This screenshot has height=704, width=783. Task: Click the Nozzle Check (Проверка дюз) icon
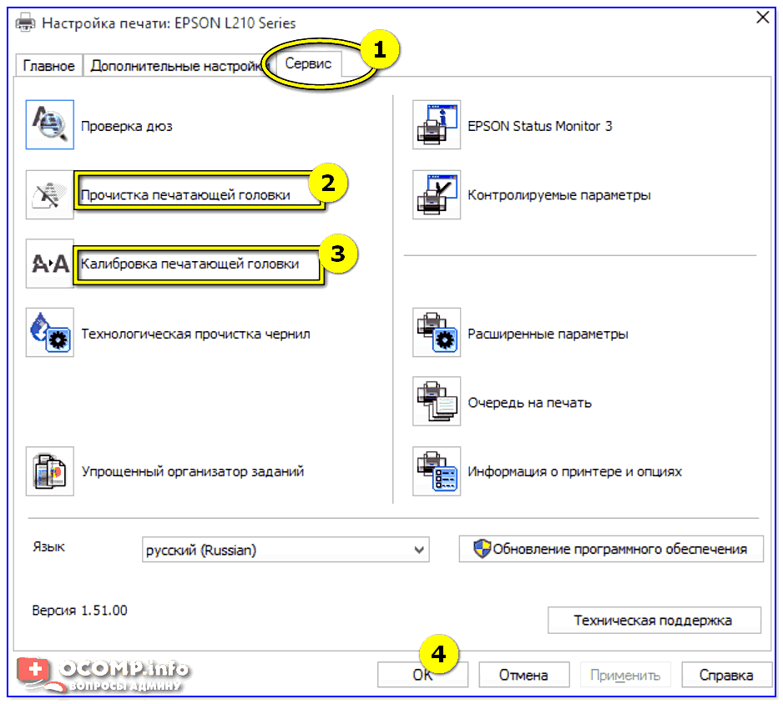(50, 125)
